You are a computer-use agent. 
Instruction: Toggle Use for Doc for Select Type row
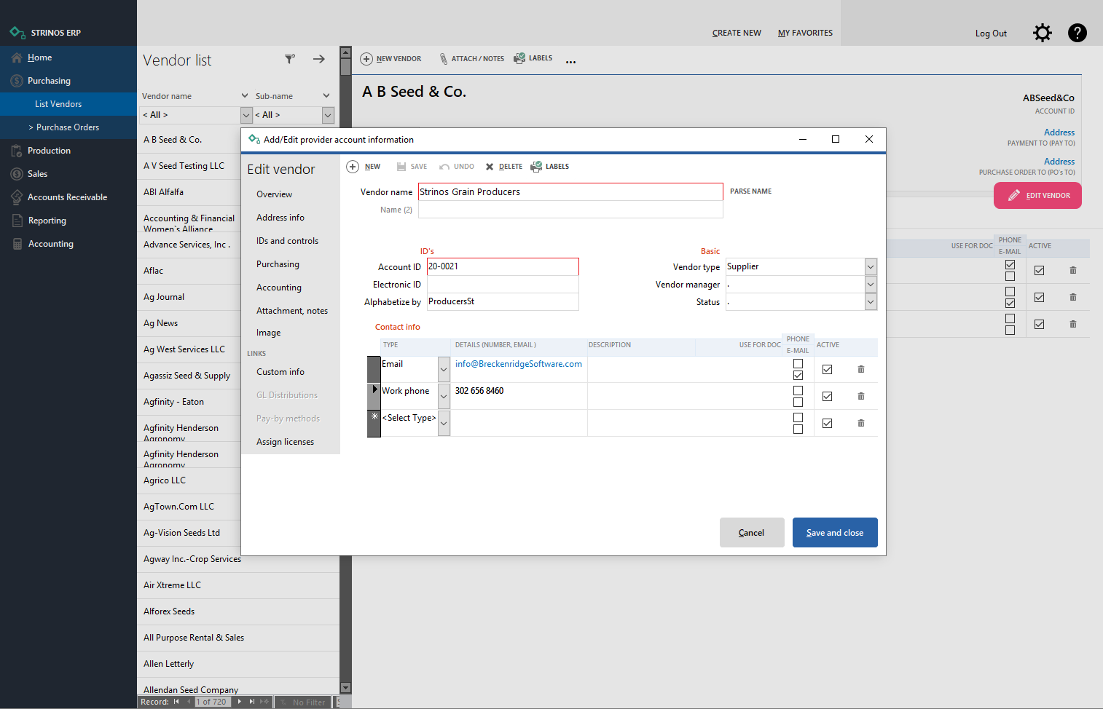[x=798, y=417]
